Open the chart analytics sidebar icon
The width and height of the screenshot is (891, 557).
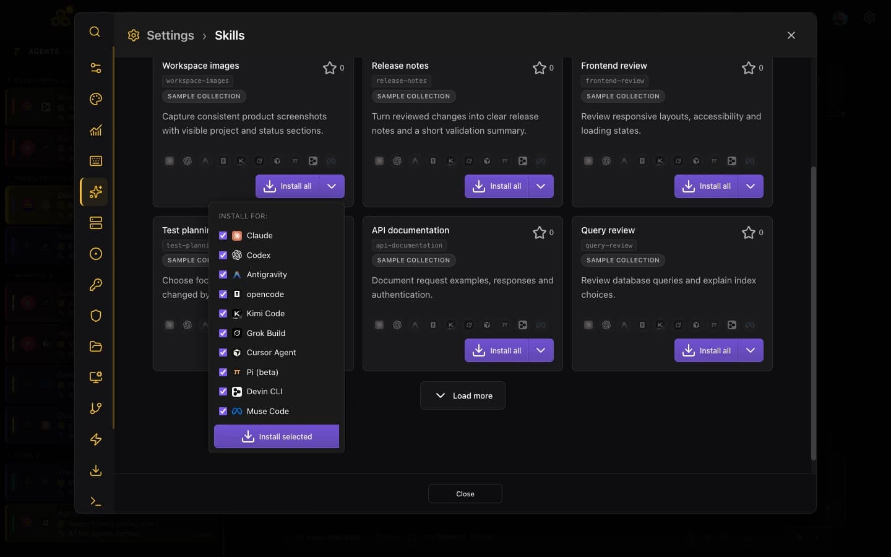tap(96, 130)
